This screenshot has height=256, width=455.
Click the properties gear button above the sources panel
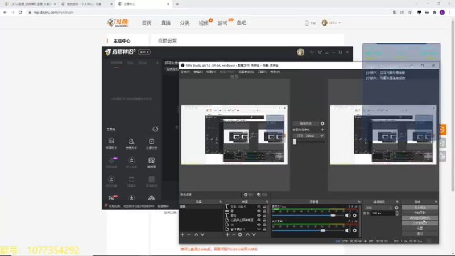pos(249,195)
